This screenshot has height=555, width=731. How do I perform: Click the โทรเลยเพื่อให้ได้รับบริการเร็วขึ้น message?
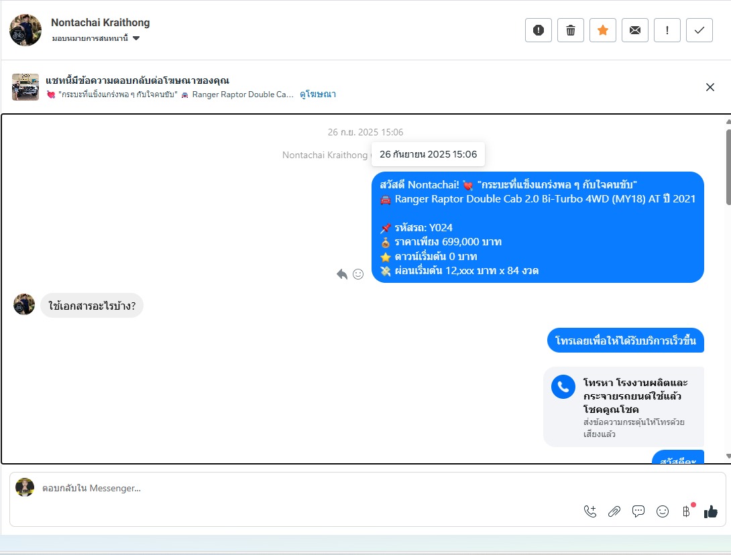tap(625, 341)
